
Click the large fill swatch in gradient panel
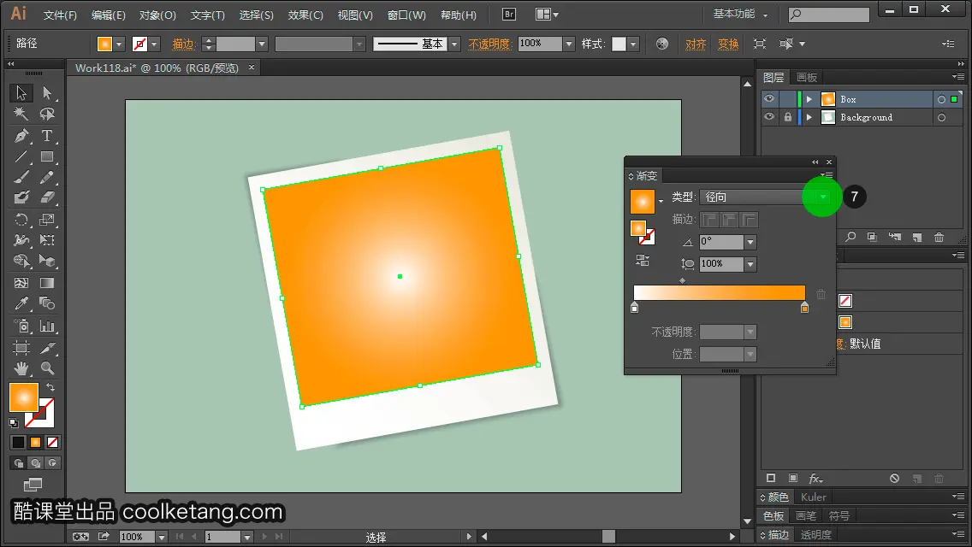tap(643, 202)
